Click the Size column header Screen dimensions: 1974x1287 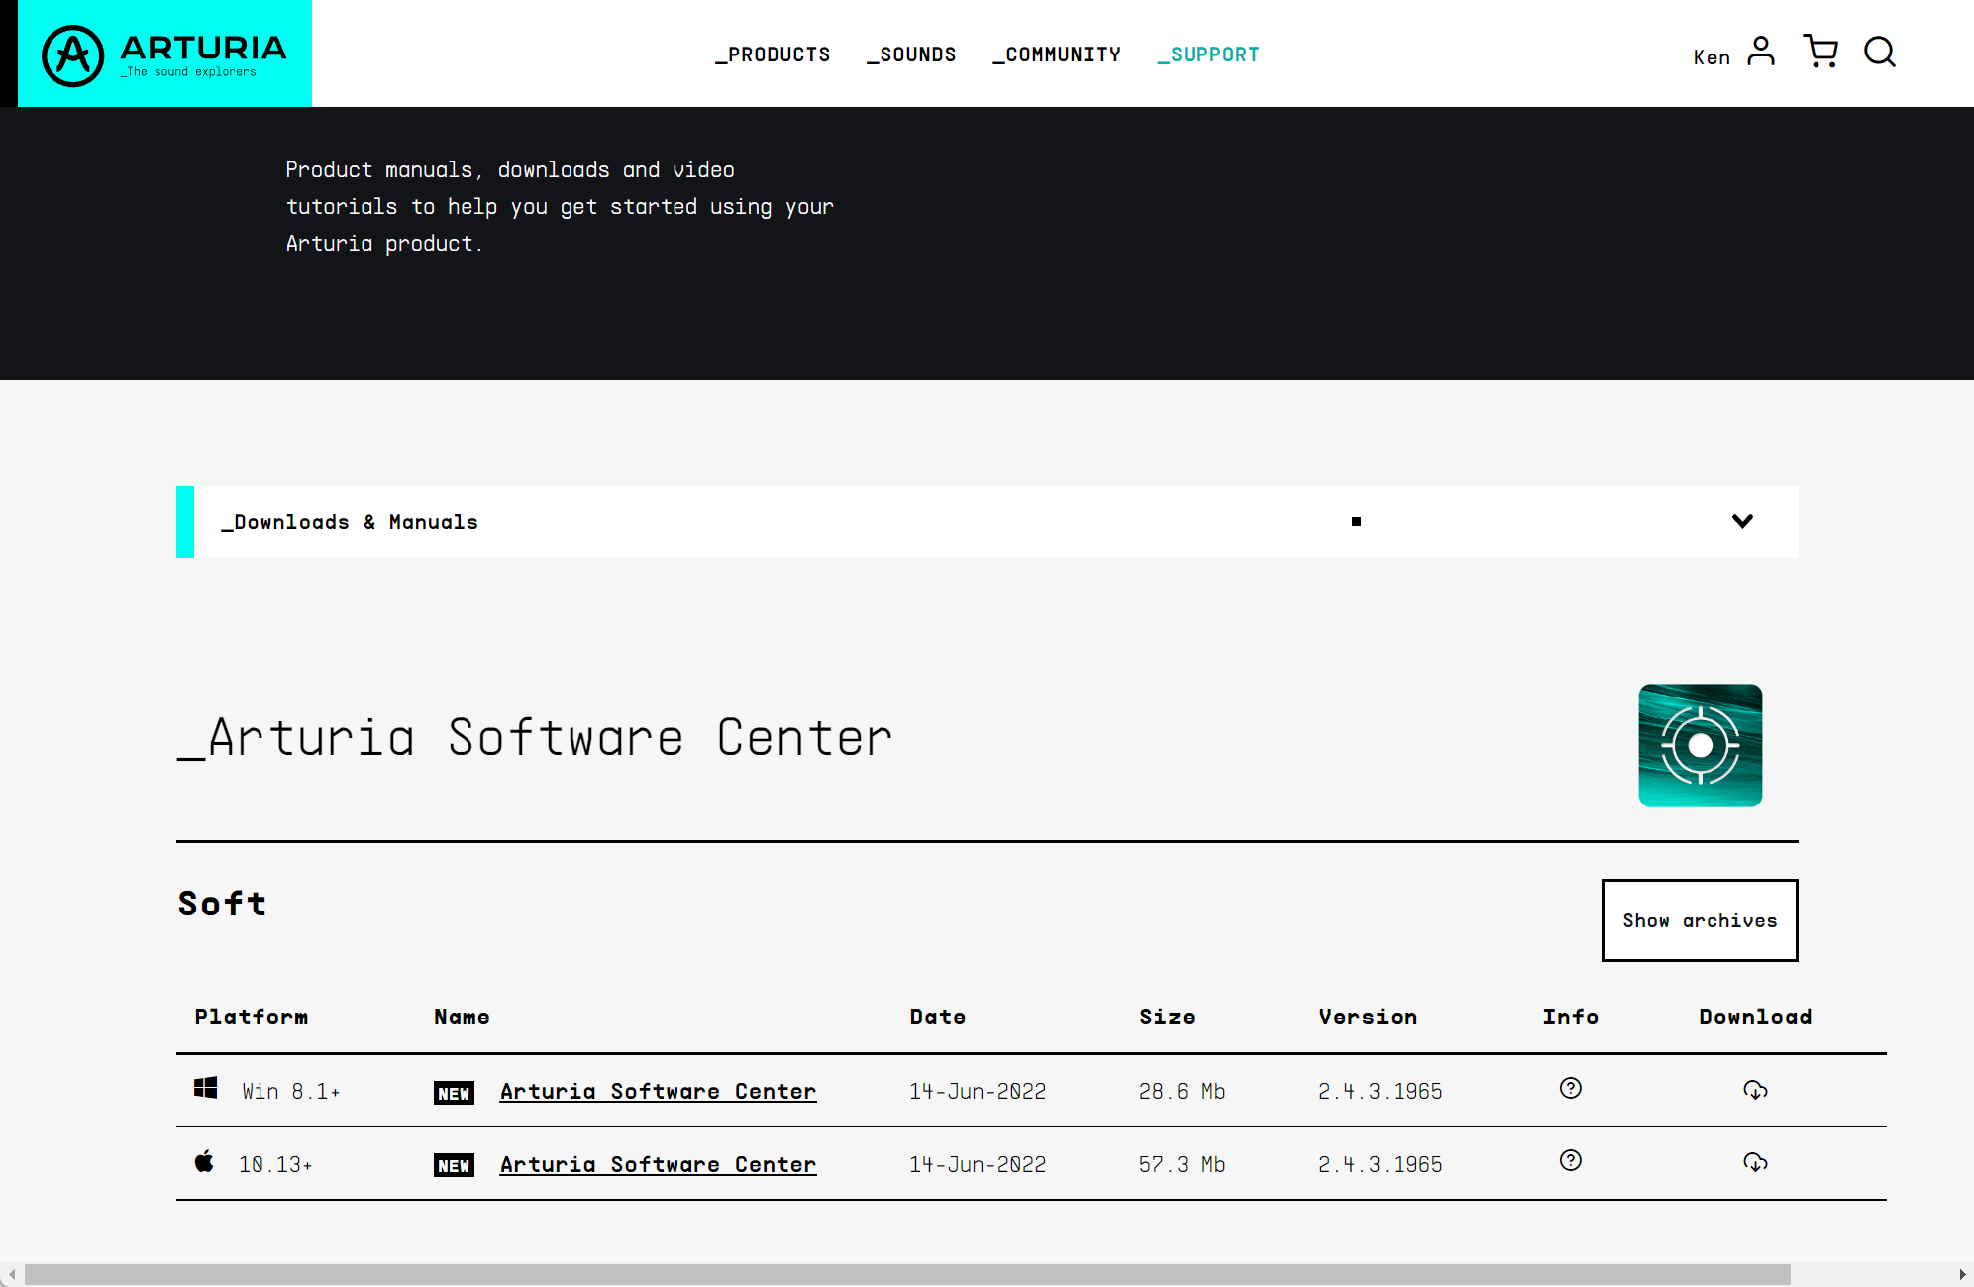[1167, 1017]
